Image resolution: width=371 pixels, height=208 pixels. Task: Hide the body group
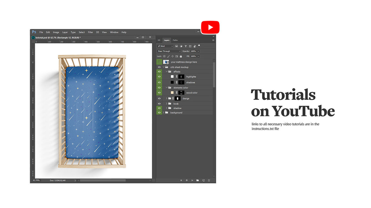159,104
